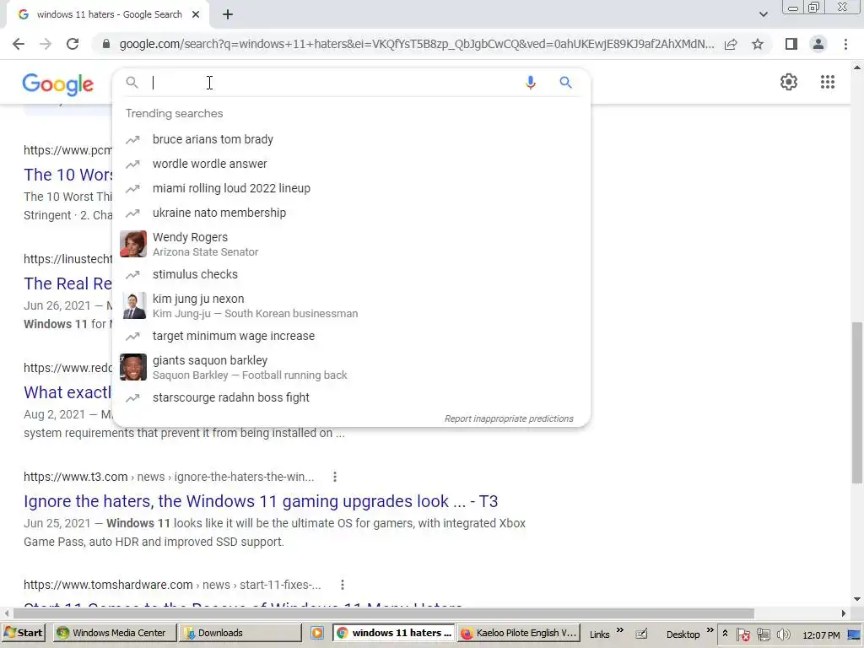Click the Action Center flag icon
The image size is (864, 648).
click(x=742, y=634)
